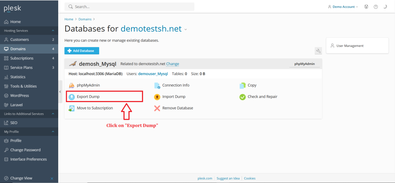Open the wrench settings icon
This screenshot has height=183, width=395.
click(318, 51)
